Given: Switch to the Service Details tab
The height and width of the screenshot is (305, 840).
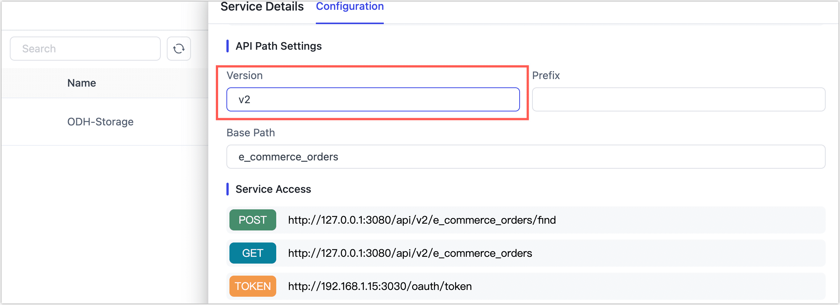Looking at the screenshot, I should [262, 7].
